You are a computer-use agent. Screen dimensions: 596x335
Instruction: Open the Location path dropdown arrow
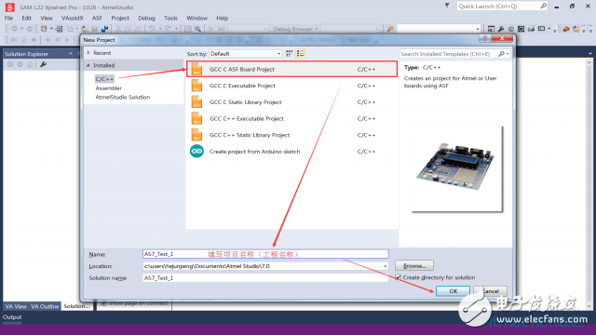point(385,266)
